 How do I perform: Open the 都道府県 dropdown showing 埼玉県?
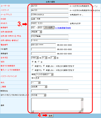pos(37,32)
